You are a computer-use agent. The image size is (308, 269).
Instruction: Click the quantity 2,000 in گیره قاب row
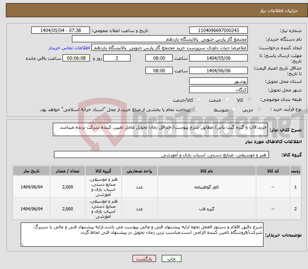(68, 209)
